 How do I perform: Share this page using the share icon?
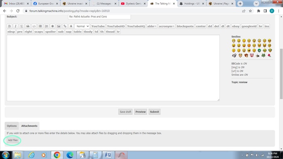(244, 11)
